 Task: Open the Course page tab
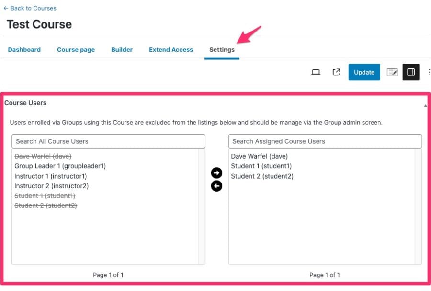pos(76,49)
